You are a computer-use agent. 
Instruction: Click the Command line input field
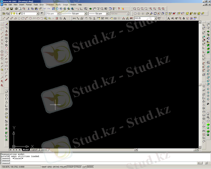click(x=99, y=163)
